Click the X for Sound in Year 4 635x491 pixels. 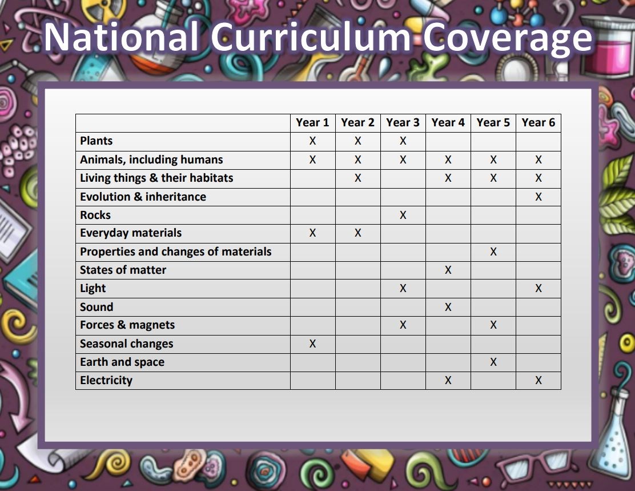[x=448, y=307]
